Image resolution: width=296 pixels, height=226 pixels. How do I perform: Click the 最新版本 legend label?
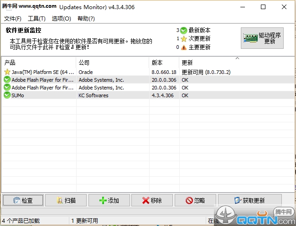(x=199, y=30)
